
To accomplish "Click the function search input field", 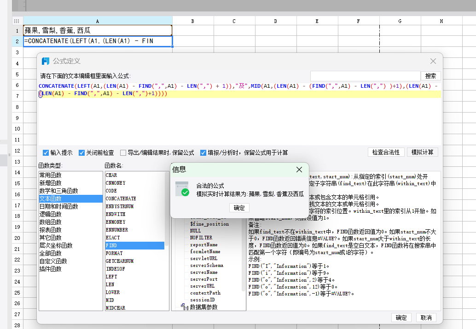I will (x=365, y=76).
